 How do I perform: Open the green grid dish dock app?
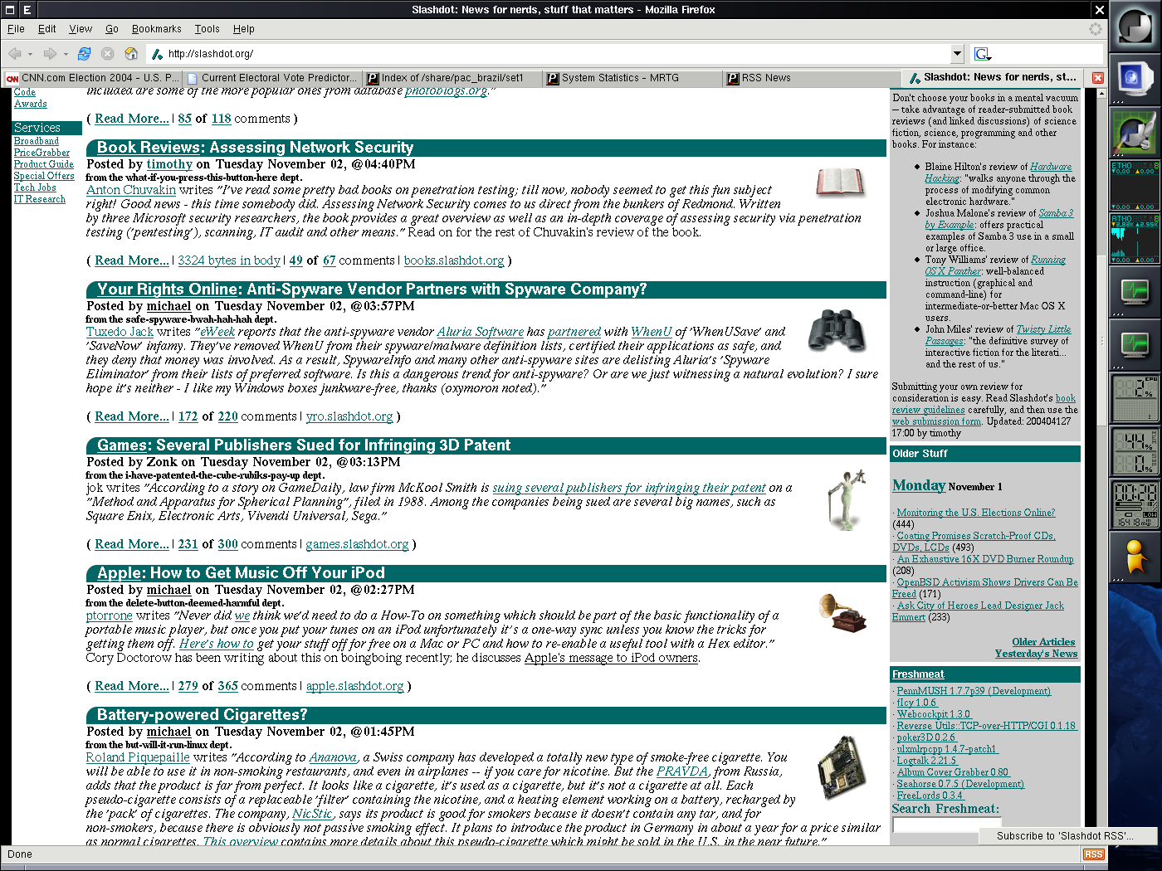pos(1135,133)
